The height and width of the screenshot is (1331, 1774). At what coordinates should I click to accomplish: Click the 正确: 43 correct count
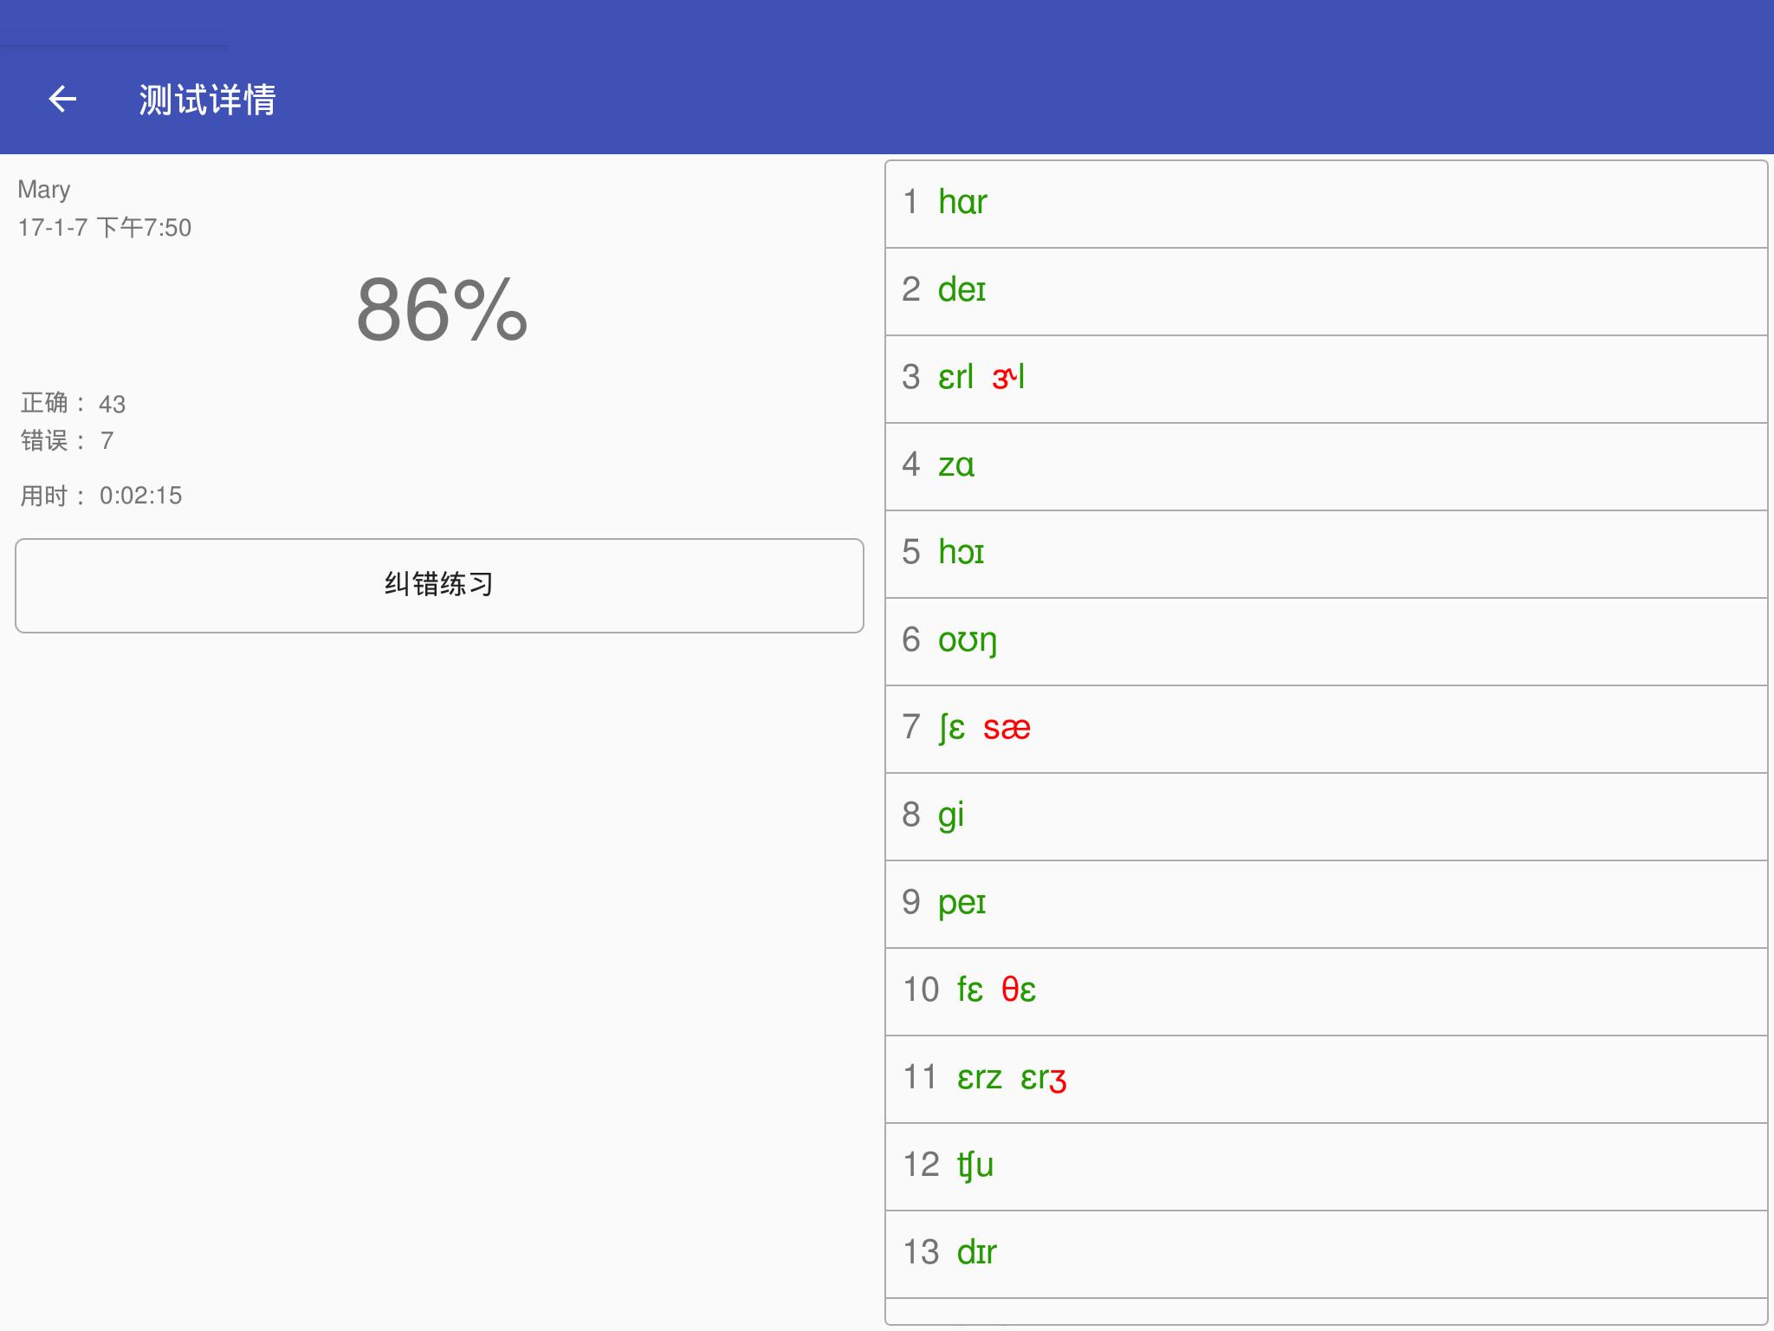pos(73,403)
